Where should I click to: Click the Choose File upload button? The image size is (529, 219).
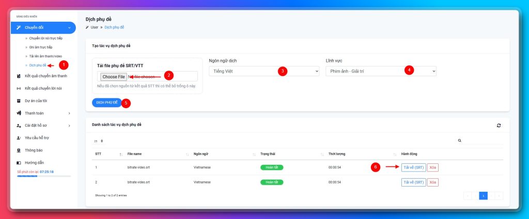coord(113,77)
